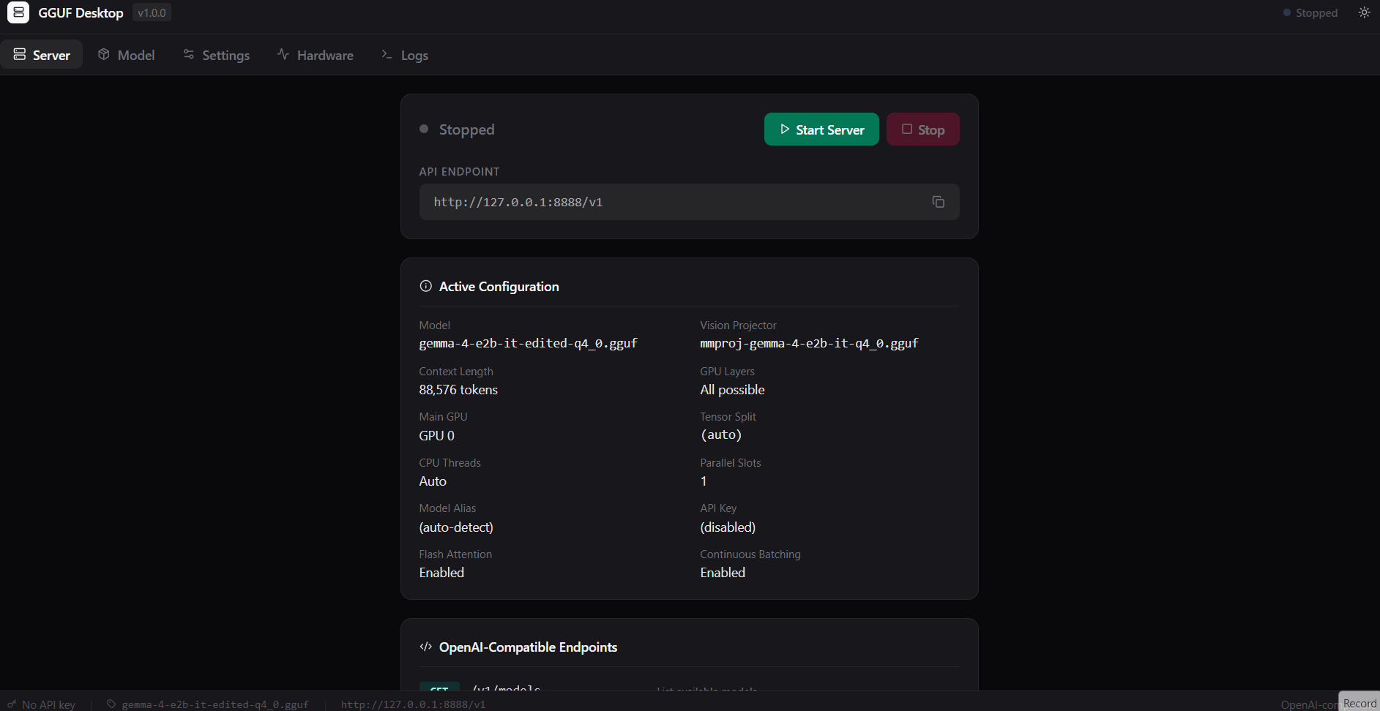Click the GET /v1/models endpoint row
The height and width of the screenshot is (711, 1380).
(x=689, y=688)
